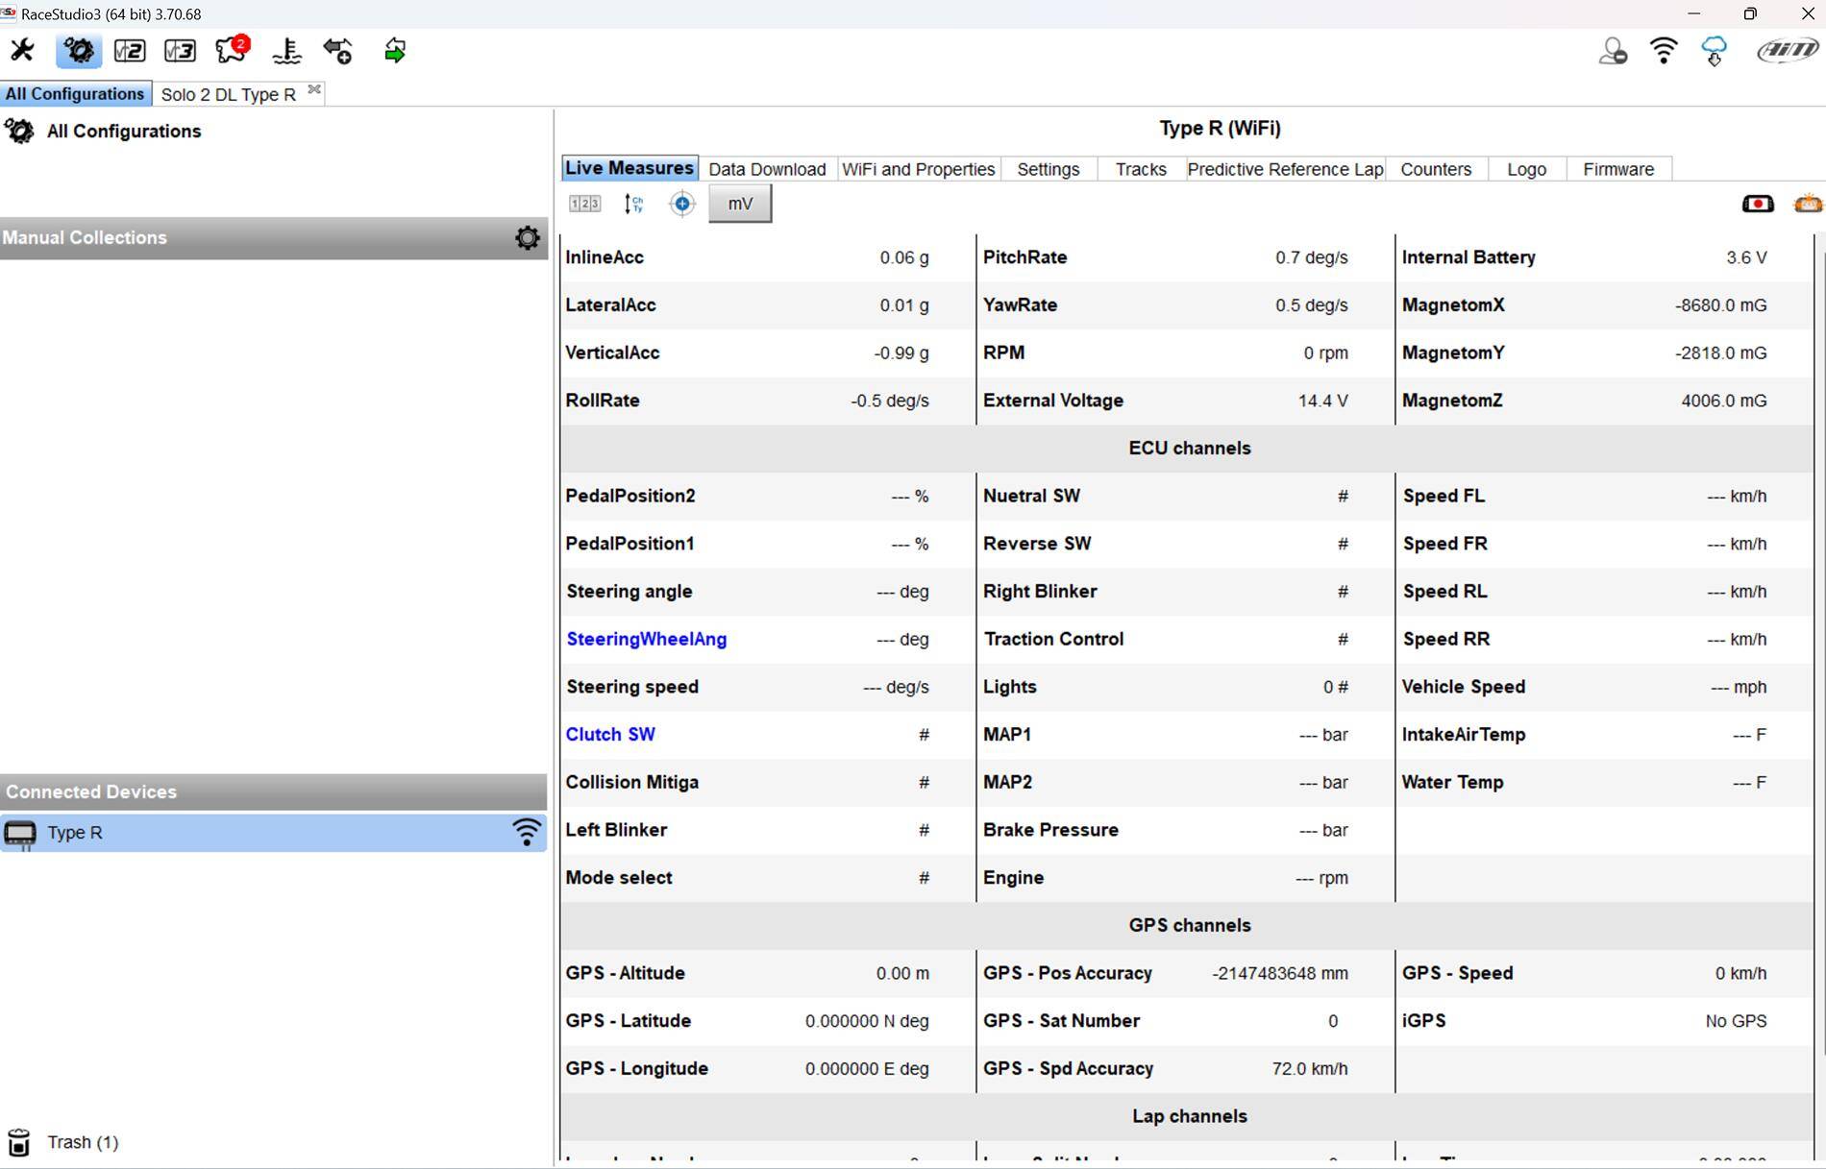Screen dimensions: 1826x1169
Task: Close the Solo 2 DL Type R tab
Action: coord(314,89)
